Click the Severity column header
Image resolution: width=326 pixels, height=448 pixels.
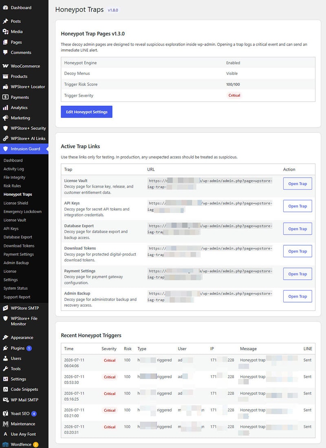(x=109, y=349)
